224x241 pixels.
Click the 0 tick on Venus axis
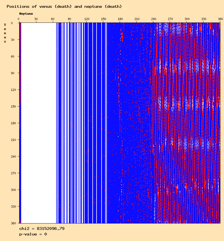[x=12, y=23]
